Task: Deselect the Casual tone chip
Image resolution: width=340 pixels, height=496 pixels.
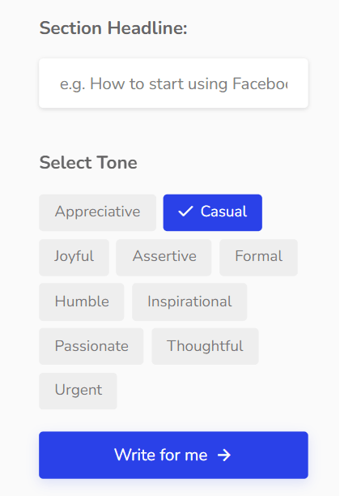Action: (213, 212)
